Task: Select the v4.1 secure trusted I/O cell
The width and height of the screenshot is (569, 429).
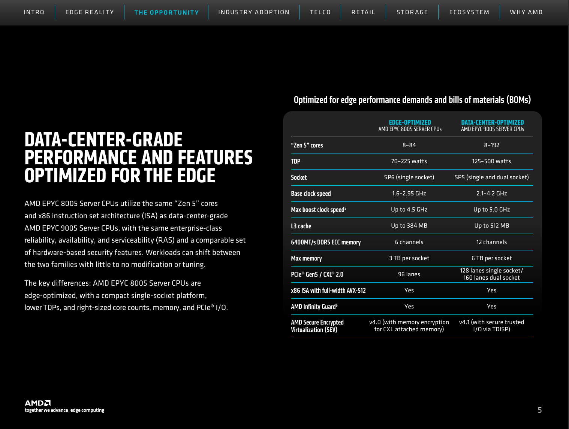Action: 491,326
